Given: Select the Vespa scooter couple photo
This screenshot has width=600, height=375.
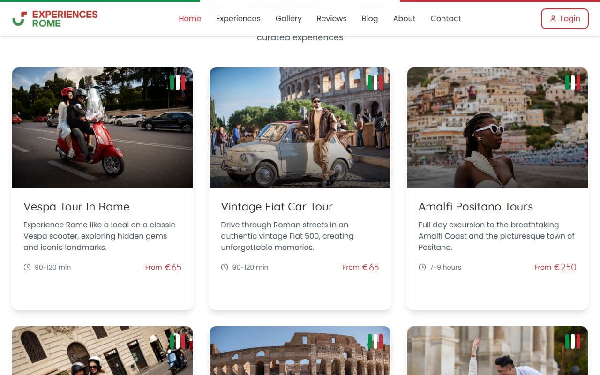Looking at the screenshot, I should pyautogui.click(x=102, y=127).
